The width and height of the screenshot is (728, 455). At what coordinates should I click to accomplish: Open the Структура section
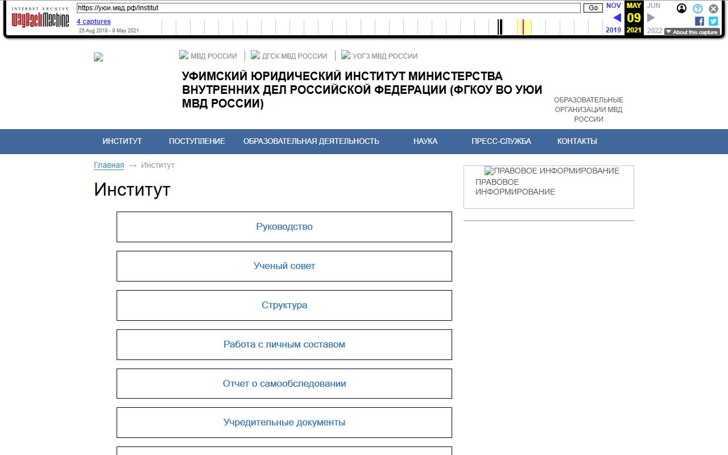[x=284, y=305]
